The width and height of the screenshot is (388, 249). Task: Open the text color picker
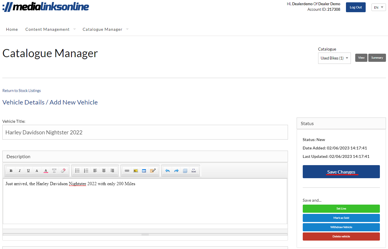pyautogui.click(x=46, y=171)
